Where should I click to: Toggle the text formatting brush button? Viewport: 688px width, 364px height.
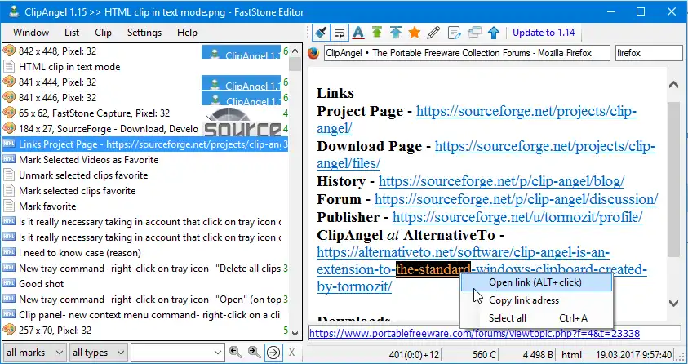tap(322, 33)
